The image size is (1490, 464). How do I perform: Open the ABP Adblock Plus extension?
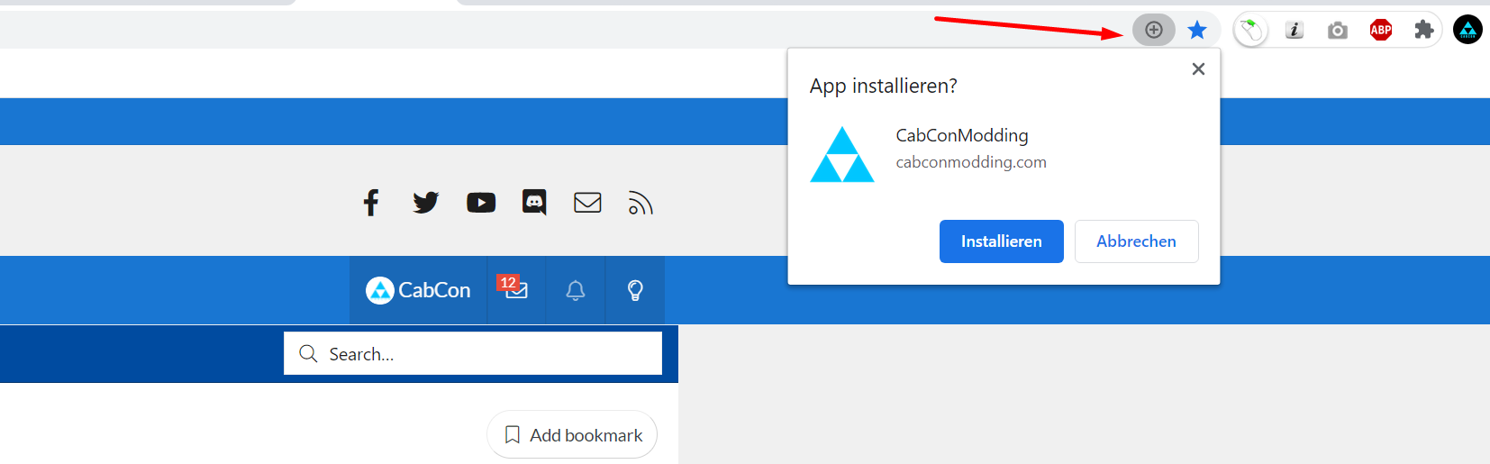[1381, 31]
